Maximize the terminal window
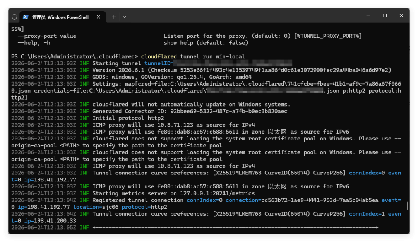 (x=385, y=15)
